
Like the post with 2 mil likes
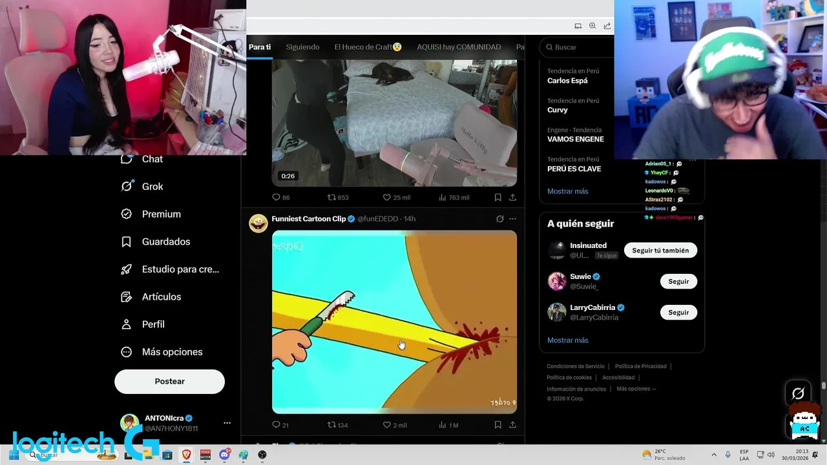pyautogui.click(x=395, y=425)
